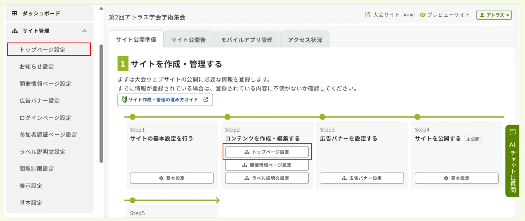Open the アトラス user dropdown
525x221 pixels.
click(x=494, y=15)
